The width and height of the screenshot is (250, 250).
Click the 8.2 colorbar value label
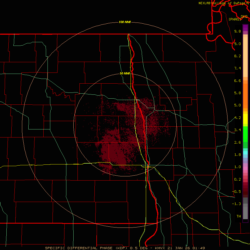237,56
